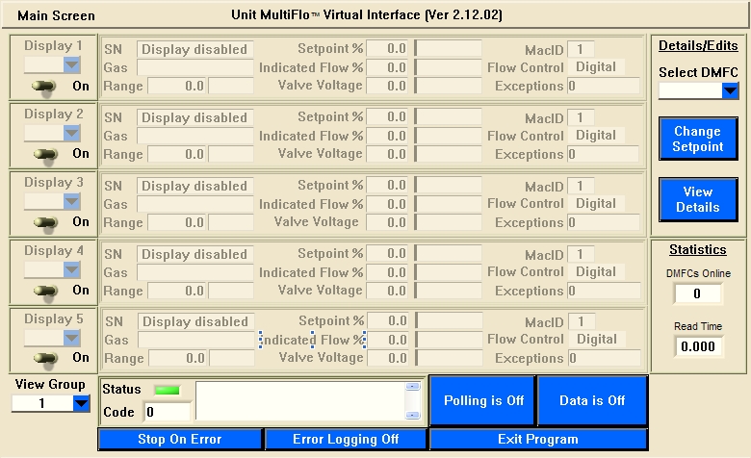The height and width of the screenshot is (458, 751).
Task: Click Display 1 MacID field
Action: tap(581, 49)
